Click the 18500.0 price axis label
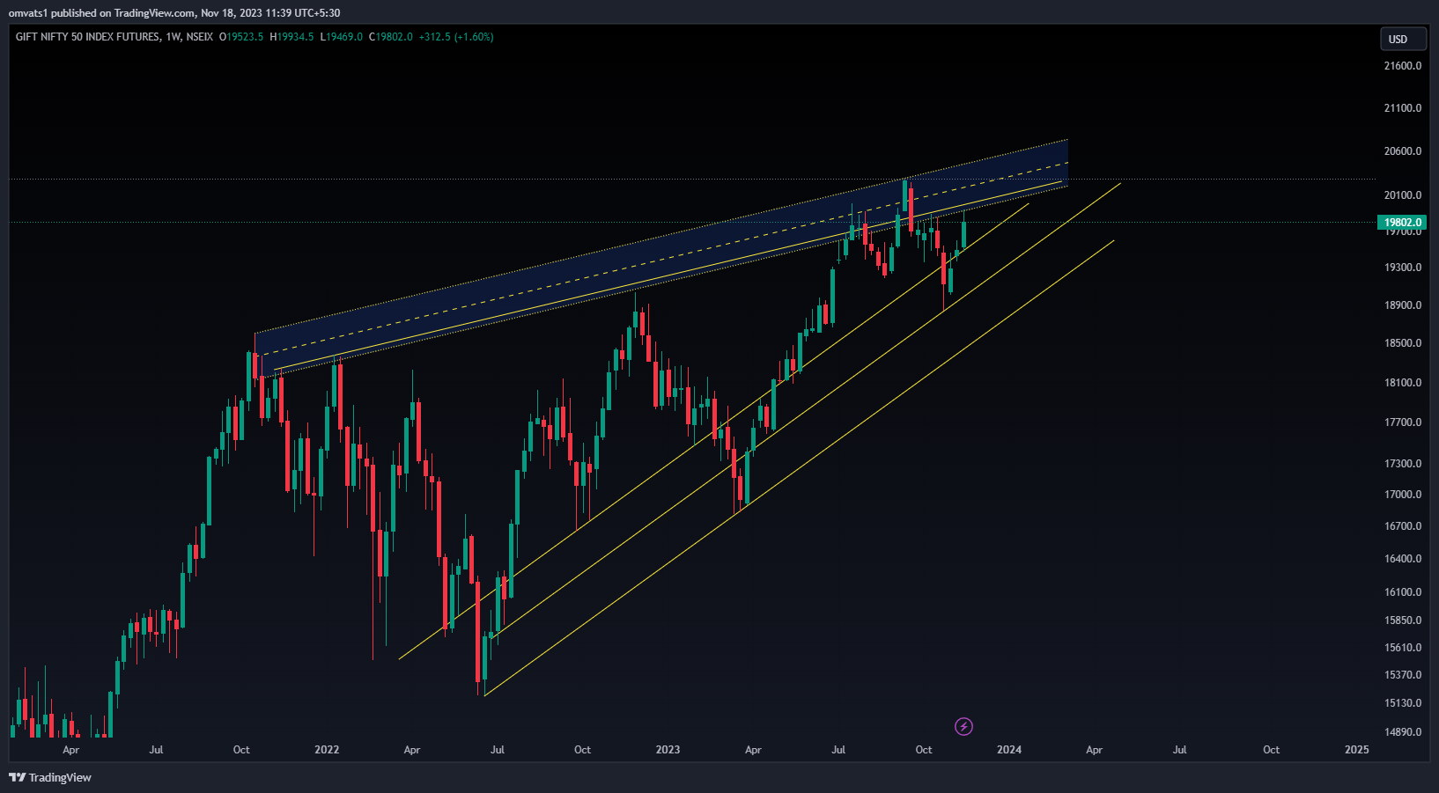Screen dimensions: 1439x793 (1403, 343)
